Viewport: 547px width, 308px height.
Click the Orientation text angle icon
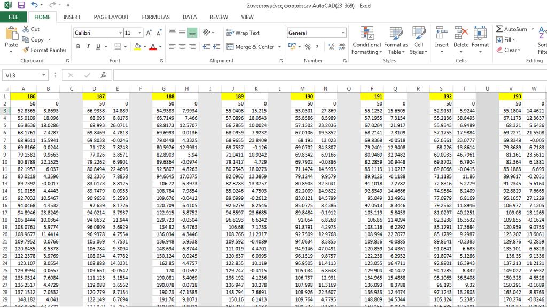[x=207, y=33]
